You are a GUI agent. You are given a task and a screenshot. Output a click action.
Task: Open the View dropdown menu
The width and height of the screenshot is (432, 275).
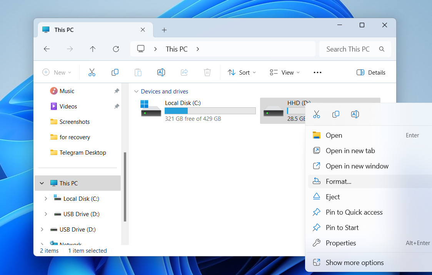coord(285,72)
